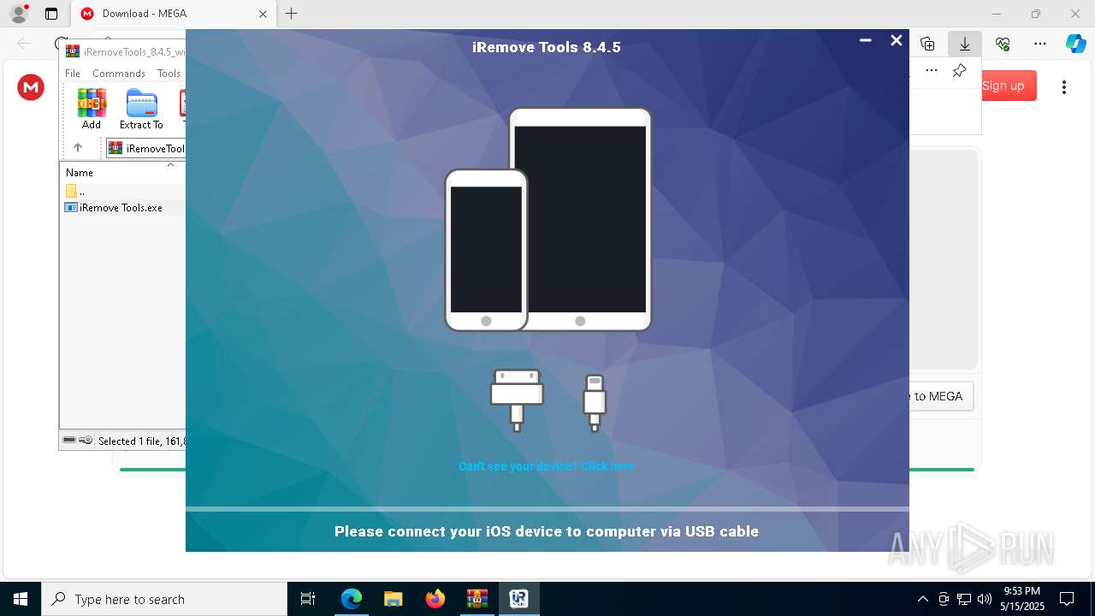The width and height of the screenshot is (1095, 616).
Task: Open File Explorer from taskbar
Action: tap(394, 599)
